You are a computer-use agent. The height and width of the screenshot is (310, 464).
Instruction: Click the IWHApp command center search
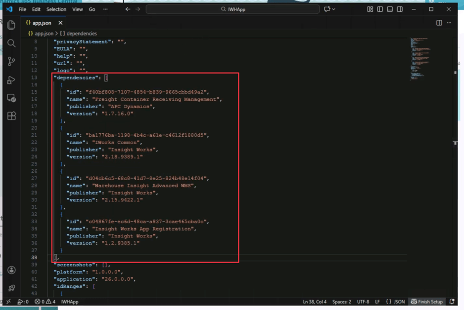pos(232,9)
